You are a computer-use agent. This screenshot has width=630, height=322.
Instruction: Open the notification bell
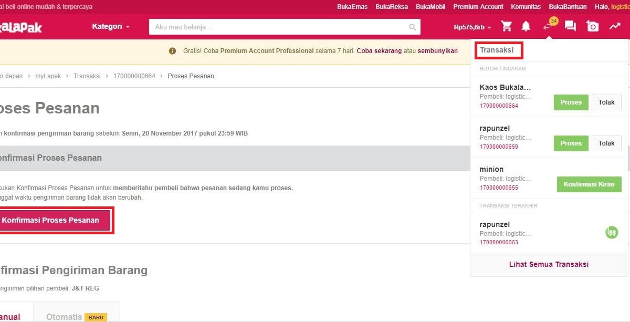526,26
